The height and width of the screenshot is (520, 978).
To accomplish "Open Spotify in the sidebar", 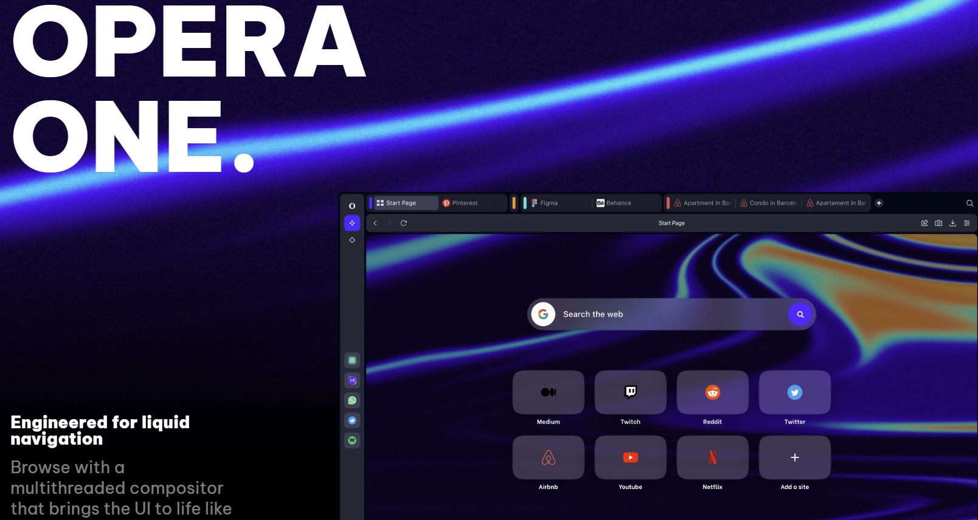I will pyautogui.click(x=352, y=440).
